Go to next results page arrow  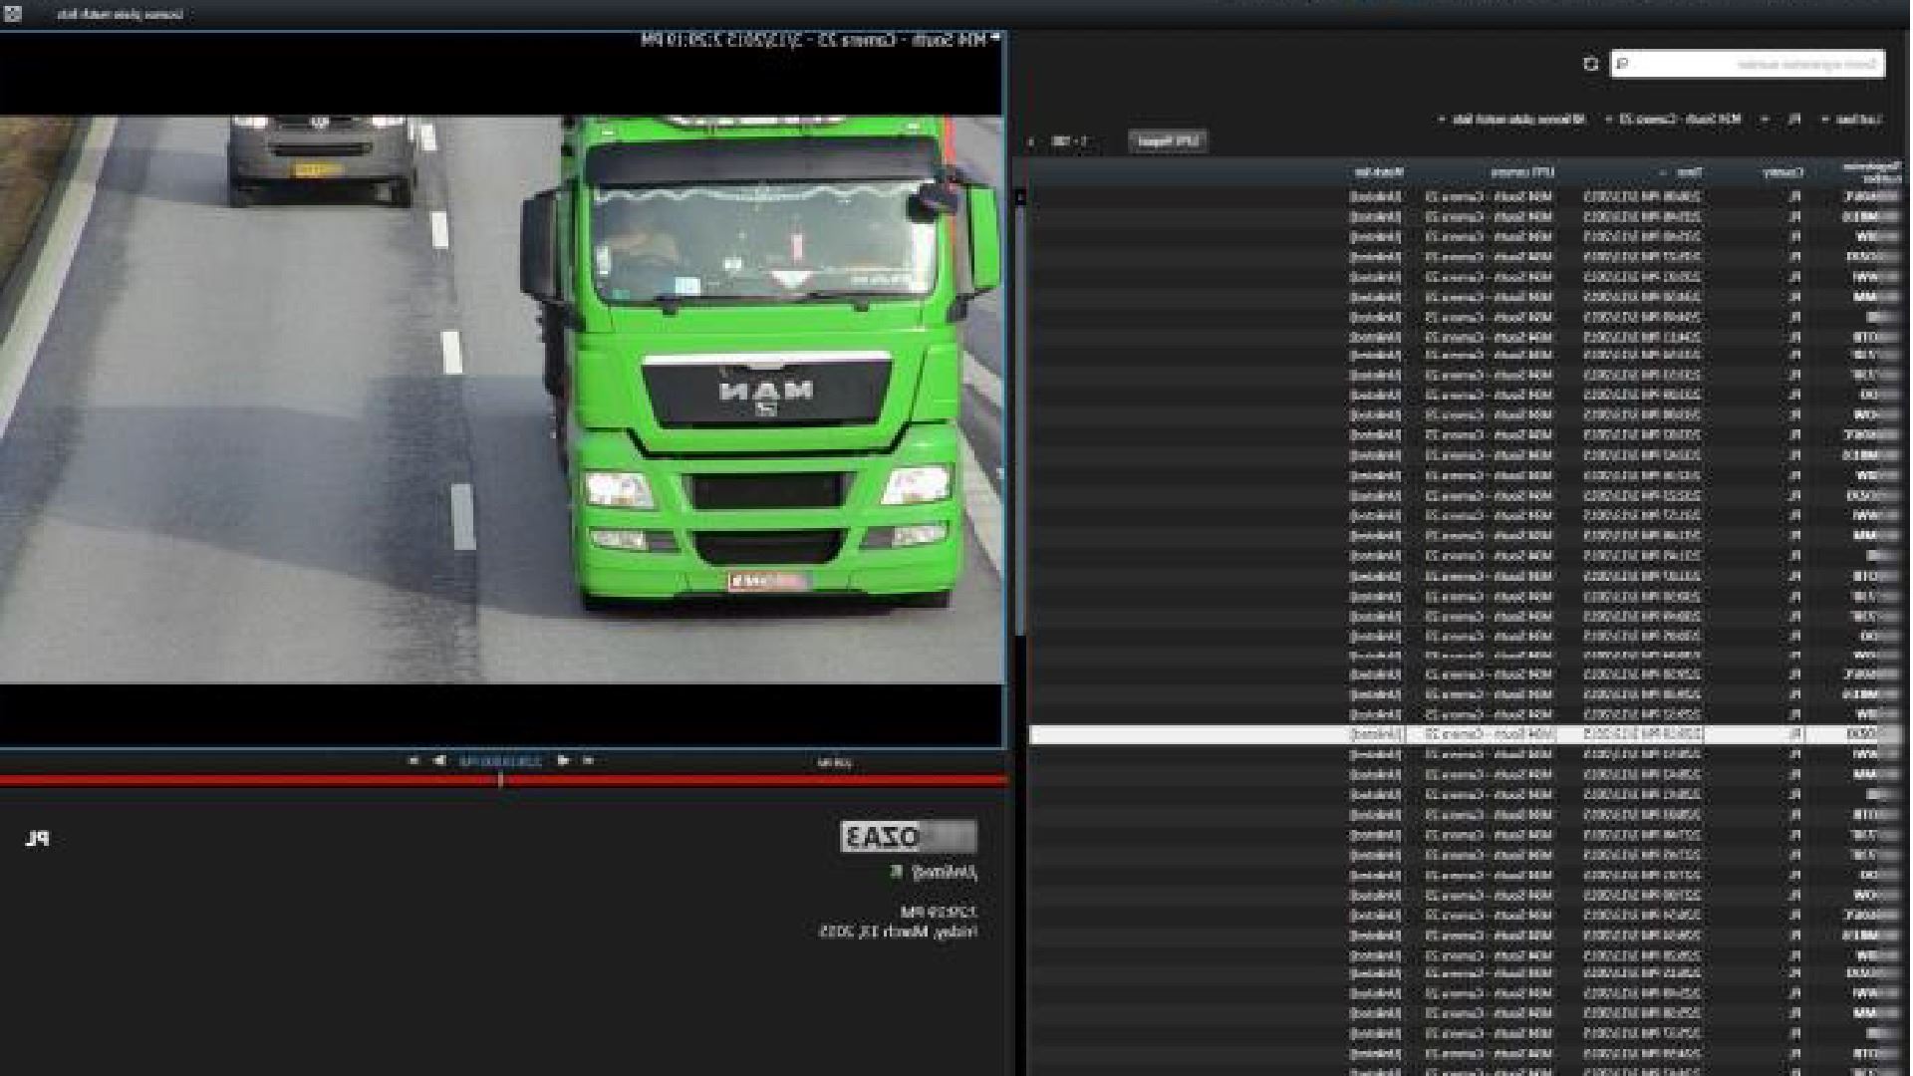pos(1030,141)
